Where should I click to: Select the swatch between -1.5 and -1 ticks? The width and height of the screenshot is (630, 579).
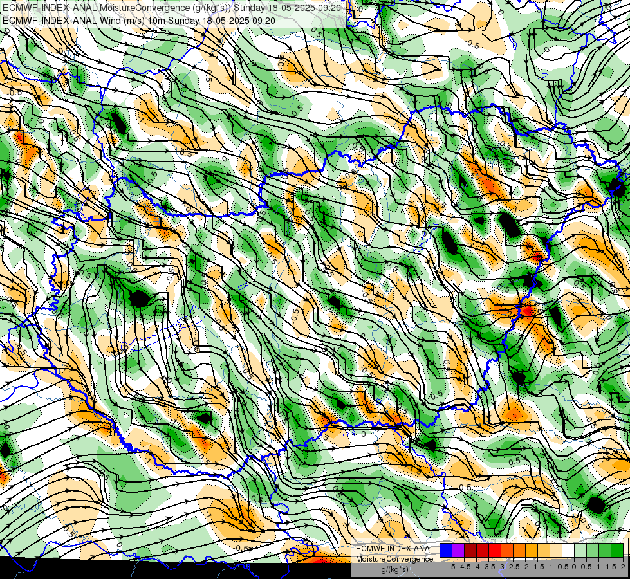pyautogui.click(x=544, y=550)
